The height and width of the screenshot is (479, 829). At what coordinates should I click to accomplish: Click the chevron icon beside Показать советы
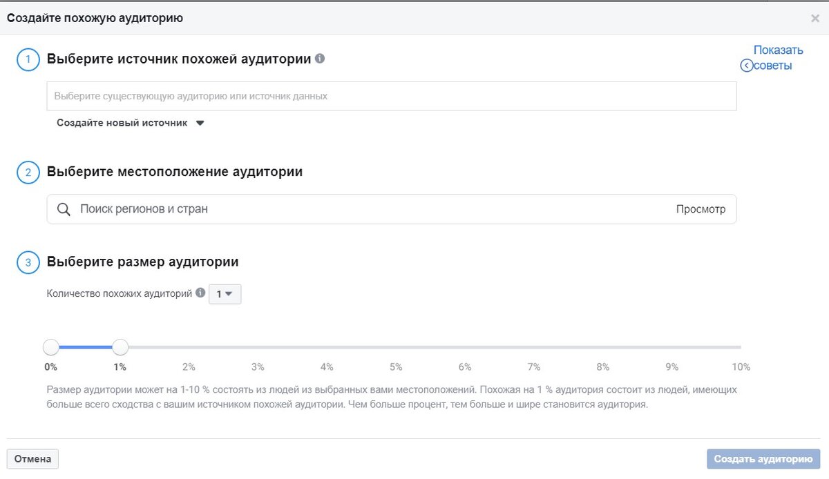pos(746,66)
